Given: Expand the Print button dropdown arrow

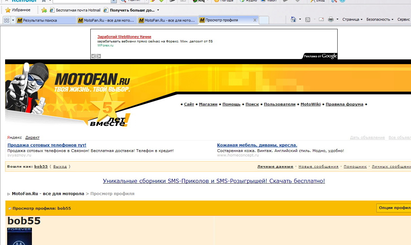Looking at the screenshot, I should tap(337, 20).
